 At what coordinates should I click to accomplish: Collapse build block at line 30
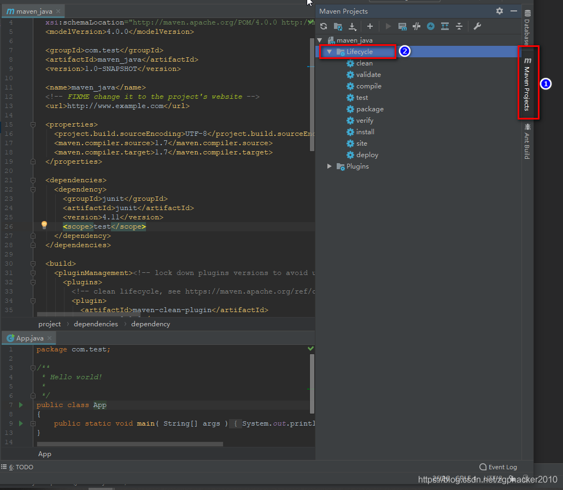pyautogui.click(x=33, y=264)
